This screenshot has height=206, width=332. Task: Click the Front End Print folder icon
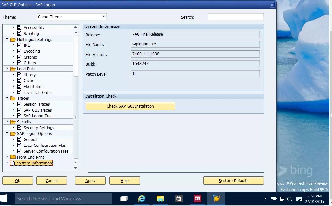point(13,157)
